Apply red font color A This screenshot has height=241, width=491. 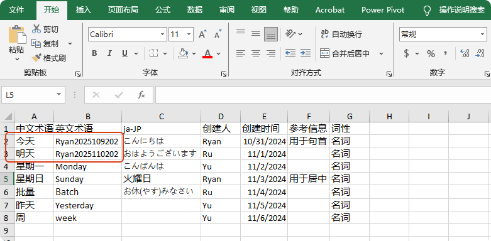(207, 53)
